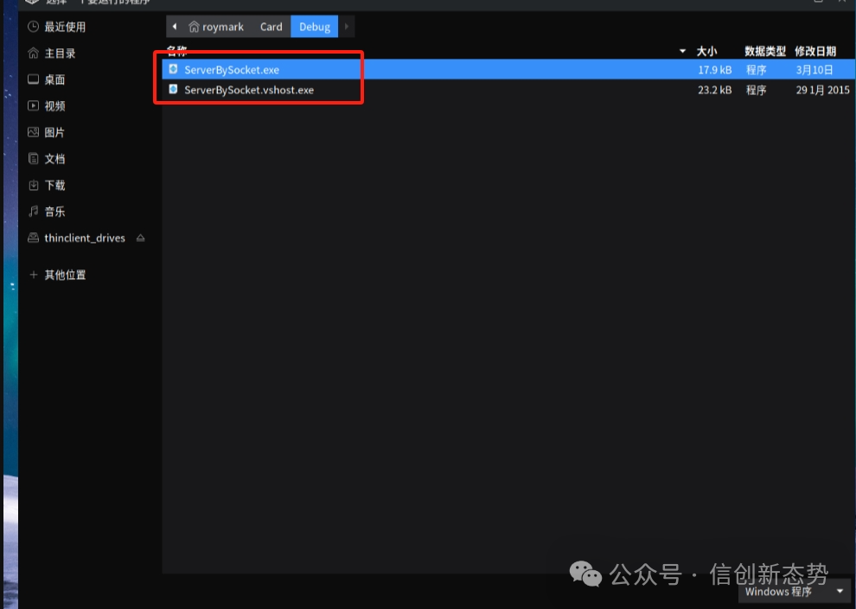Click the desktop icon beside 桌面
The image size is (856, 609).
34,79
